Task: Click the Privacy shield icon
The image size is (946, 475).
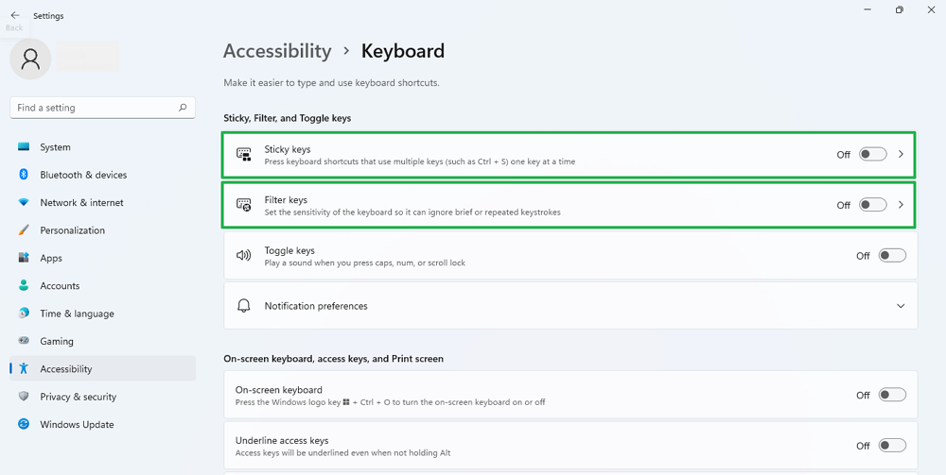Action: point(24,396)
